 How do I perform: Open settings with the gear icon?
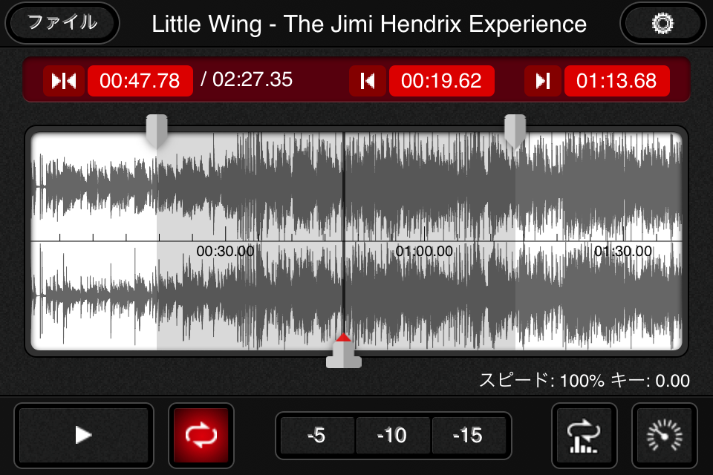click(x=662, y=23)
